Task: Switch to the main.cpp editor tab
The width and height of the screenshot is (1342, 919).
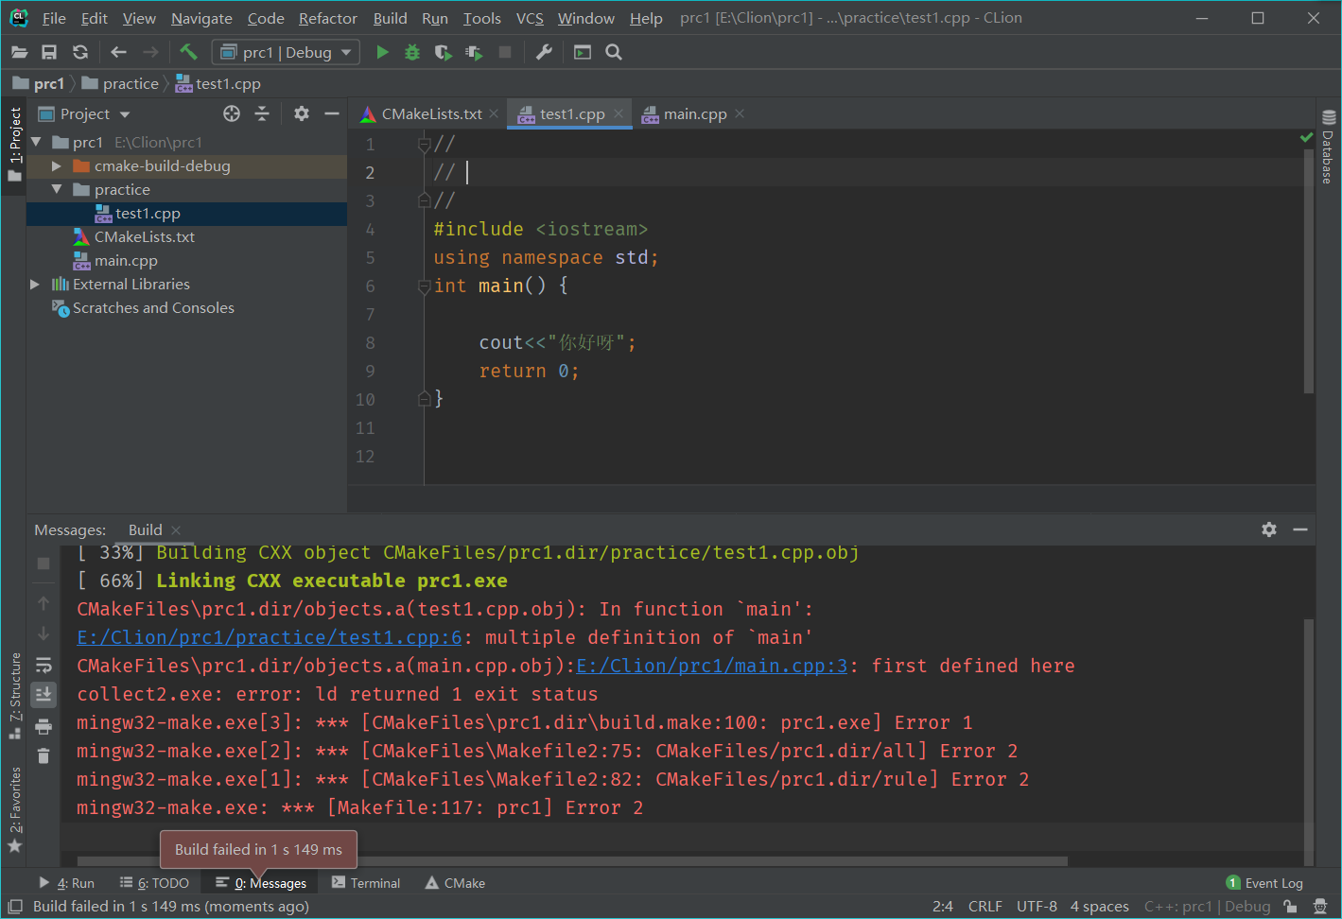Action: point(692,113)
